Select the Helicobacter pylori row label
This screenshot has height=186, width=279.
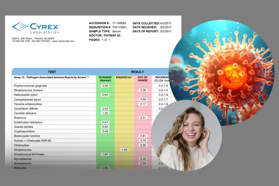pos(26,95)
